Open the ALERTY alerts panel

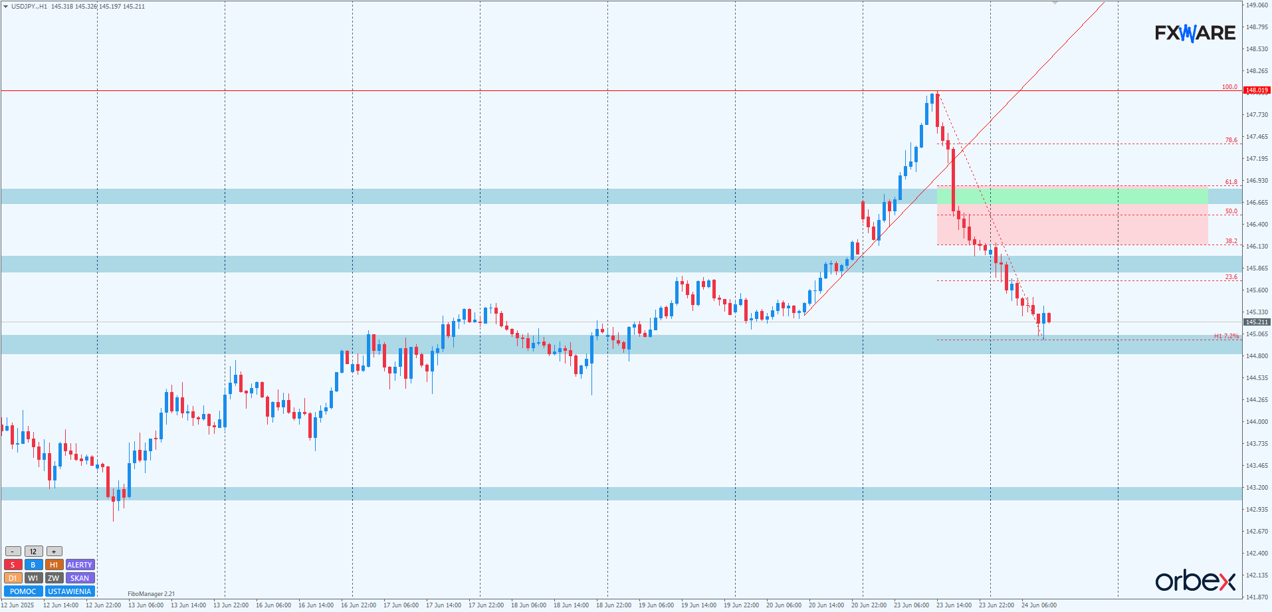(x=80, y=565)
